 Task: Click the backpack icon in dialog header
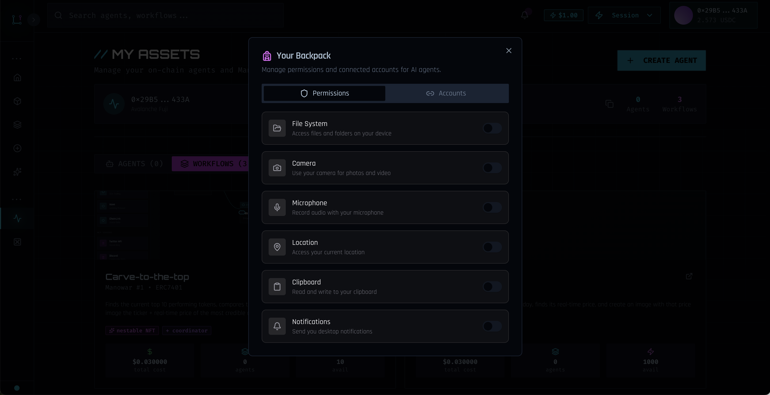click(x=267, y=56)
